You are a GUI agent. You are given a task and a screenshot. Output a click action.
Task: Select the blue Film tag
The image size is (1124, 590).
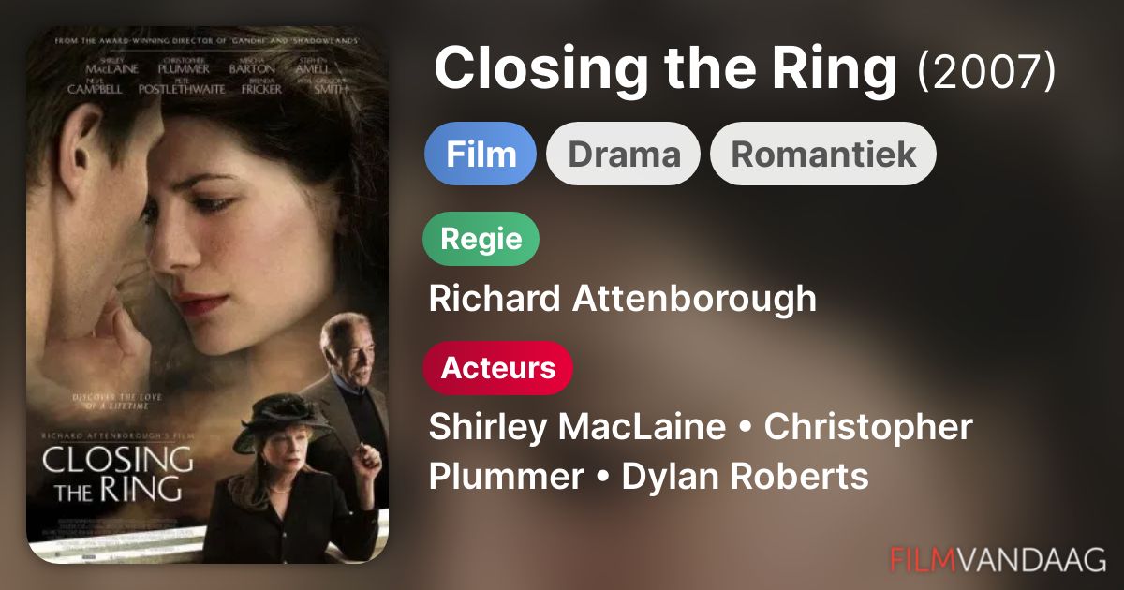click(x=481, y=154)
